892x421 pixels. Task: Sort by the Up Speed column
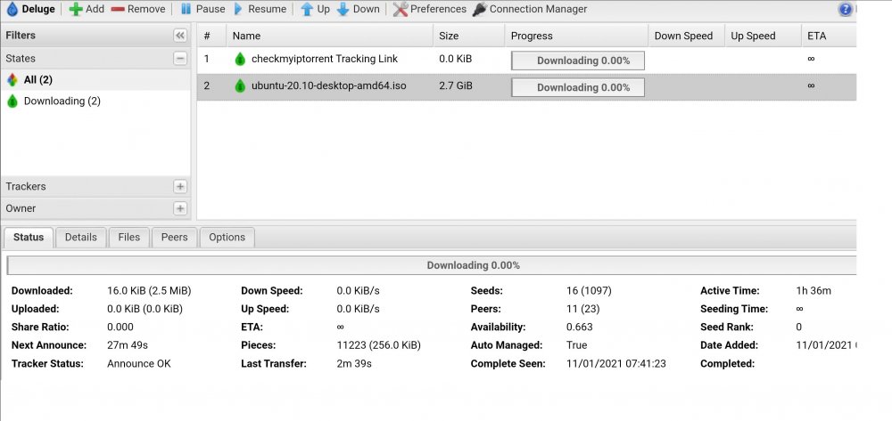point(763,36)
